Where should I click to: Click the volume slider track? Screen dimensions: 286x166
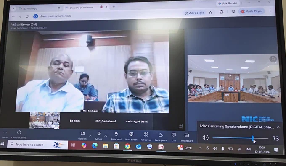(x=241, y=138)
